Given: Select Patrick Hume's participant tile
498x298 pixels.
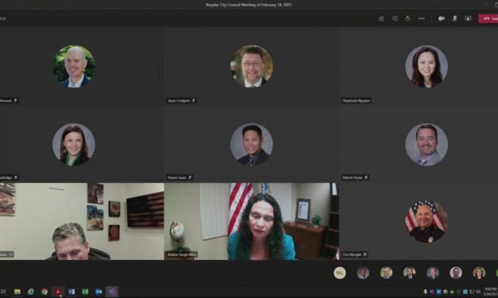Looking at the screenshot, I should point(419,143).
